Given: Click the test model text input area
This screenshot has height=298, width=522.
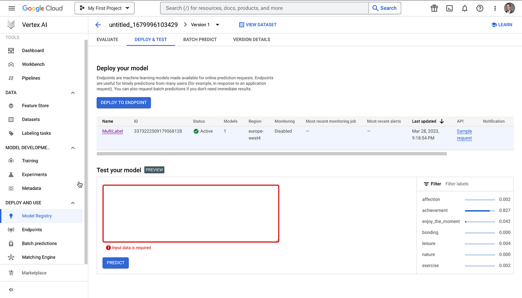Looking at the screenshot, I should [191, 214].
